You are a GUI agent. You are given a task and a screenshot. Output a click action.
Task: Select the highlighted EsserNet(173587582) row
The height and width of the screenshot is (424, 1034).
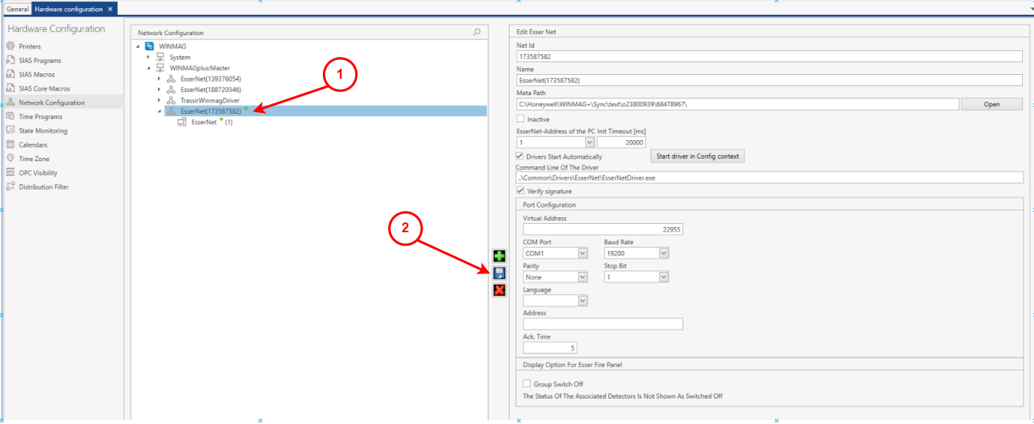325,111
